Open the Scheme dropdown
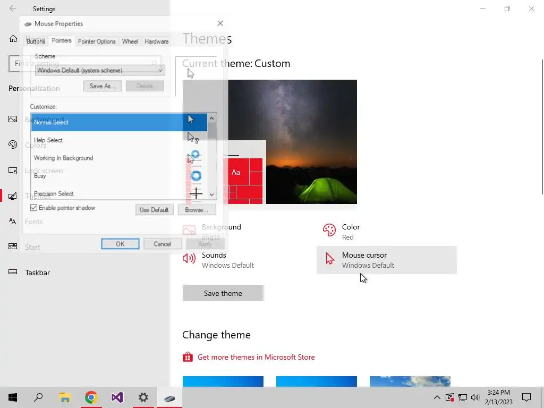Image resolution: width=544 pixels, height=408 pixels. click(100, 70)
